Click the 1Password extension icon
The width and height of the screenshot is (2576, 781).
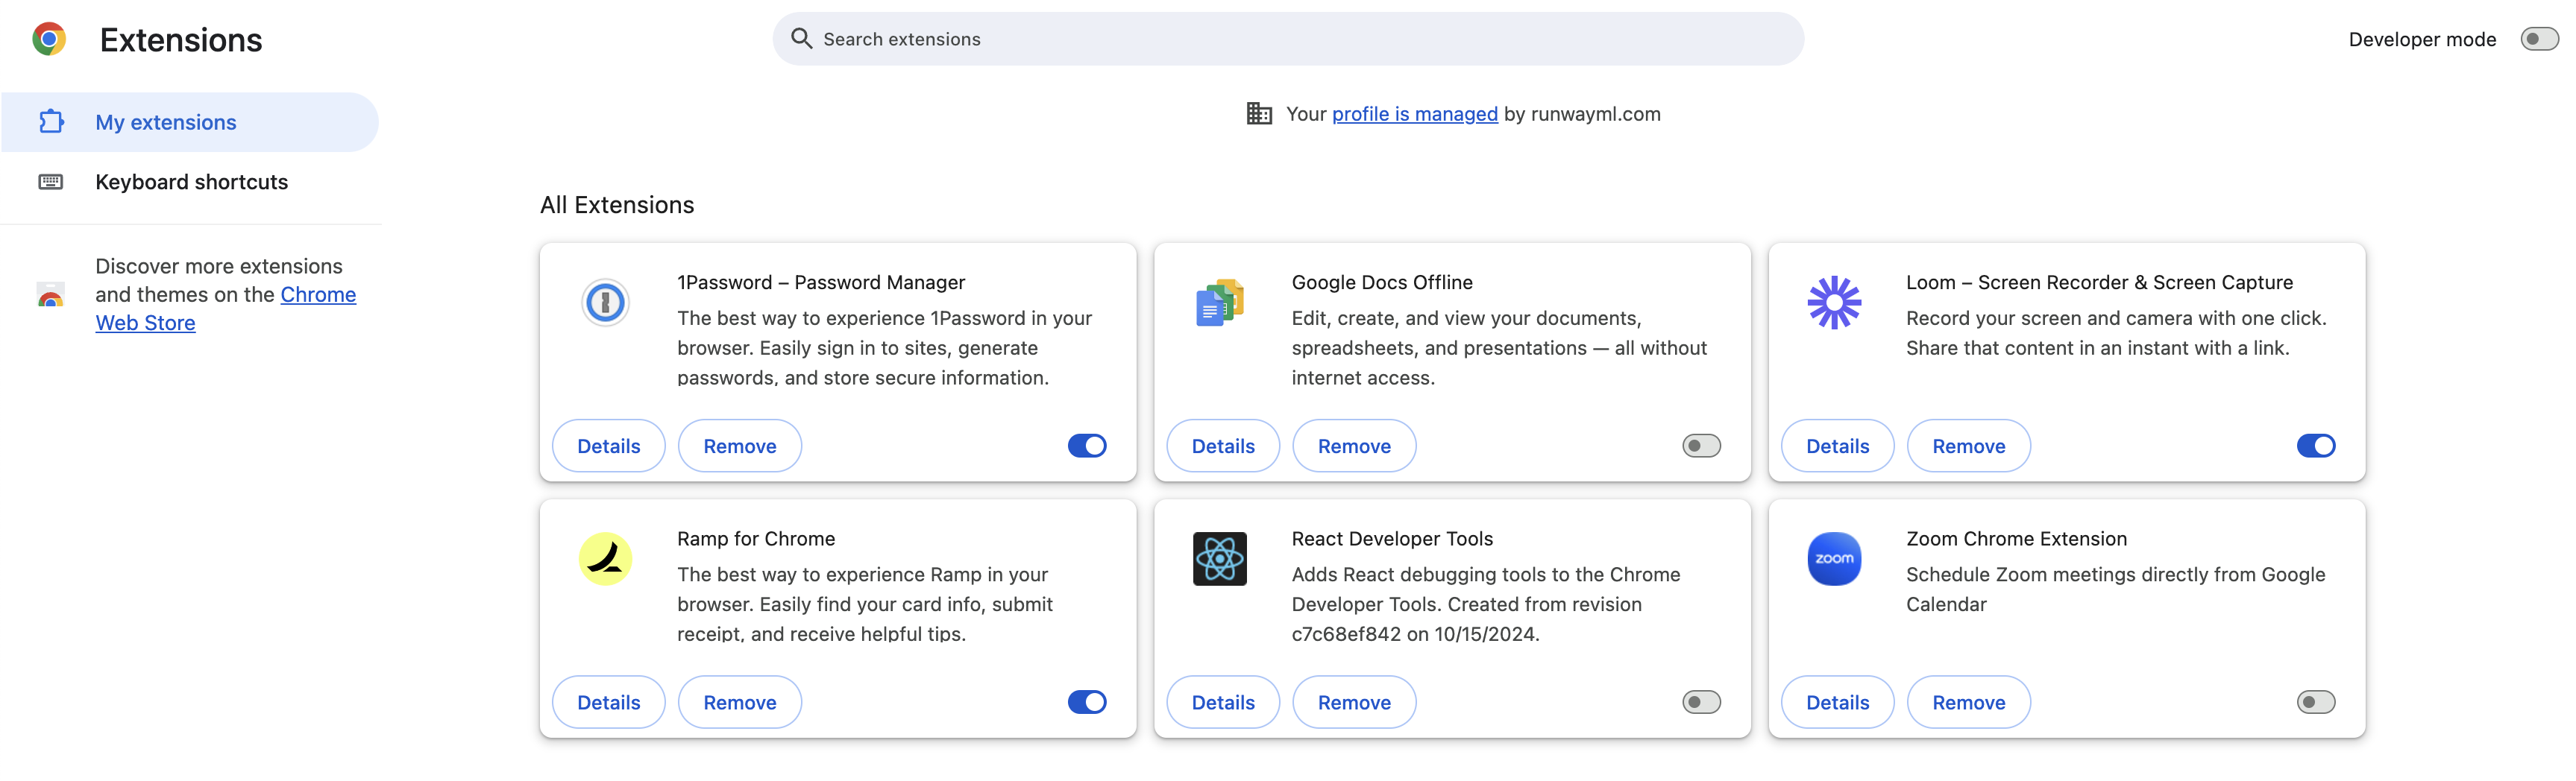click(605, 302)
